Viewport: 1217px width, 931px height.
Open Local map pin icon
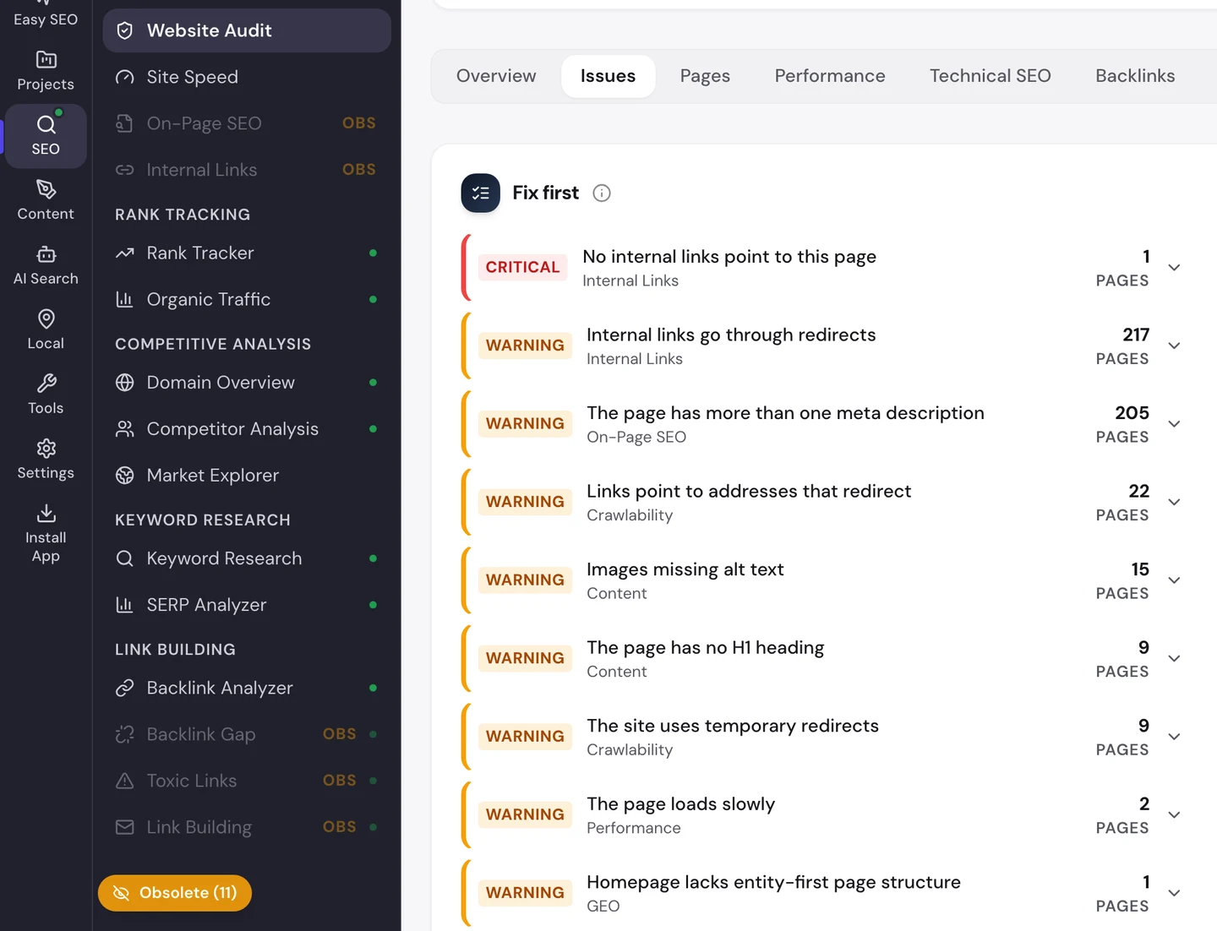tap(46, 319)
